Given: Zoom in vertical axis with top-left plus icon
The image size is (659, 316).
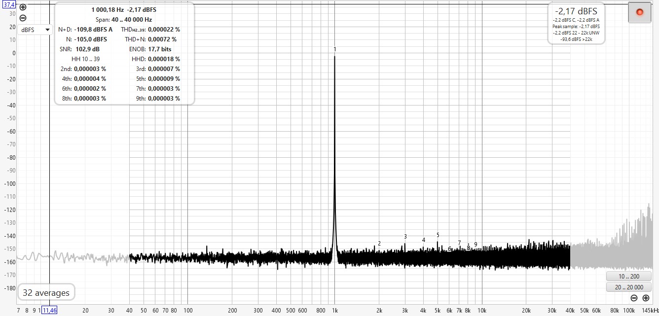Looking at the screenshot, I should click(x=23, y=8).
